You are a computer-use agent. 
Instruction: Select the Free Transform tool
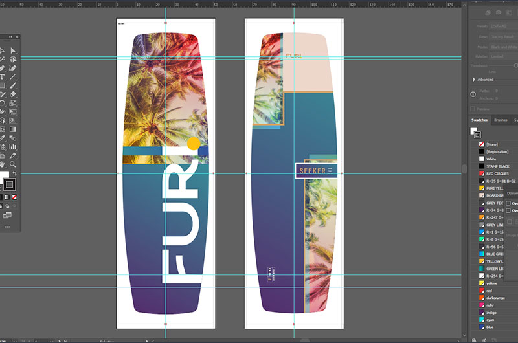pos(12,111)
